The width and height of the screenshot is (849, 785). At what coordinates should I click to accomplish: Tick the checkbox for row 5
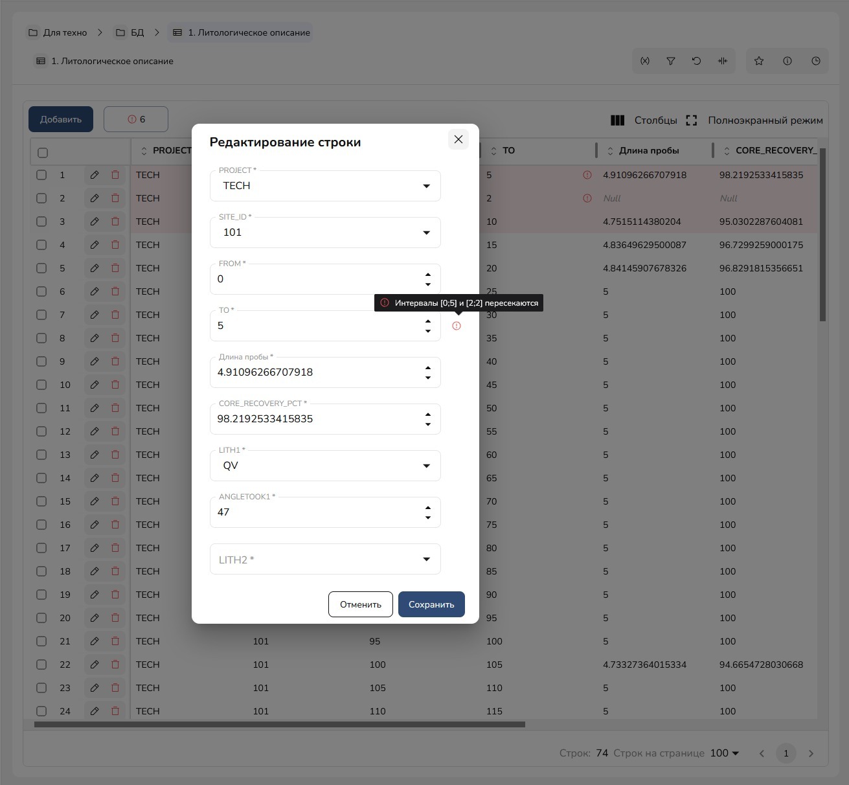coord(41,268)
